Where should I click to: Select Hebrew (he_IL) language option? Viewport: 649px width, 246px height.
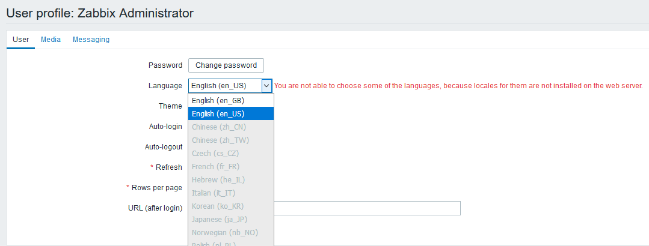click(x=231, y=179)
